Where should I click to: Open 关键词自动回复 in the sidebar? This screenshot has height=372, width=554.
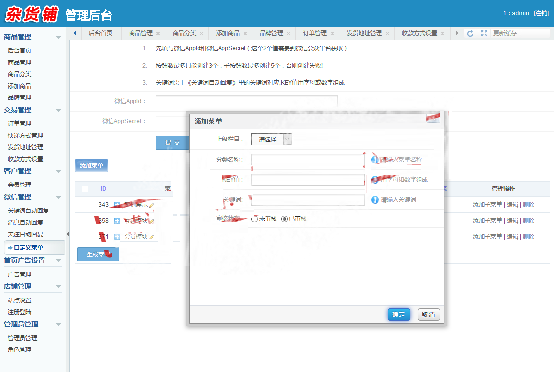point(28,211)
